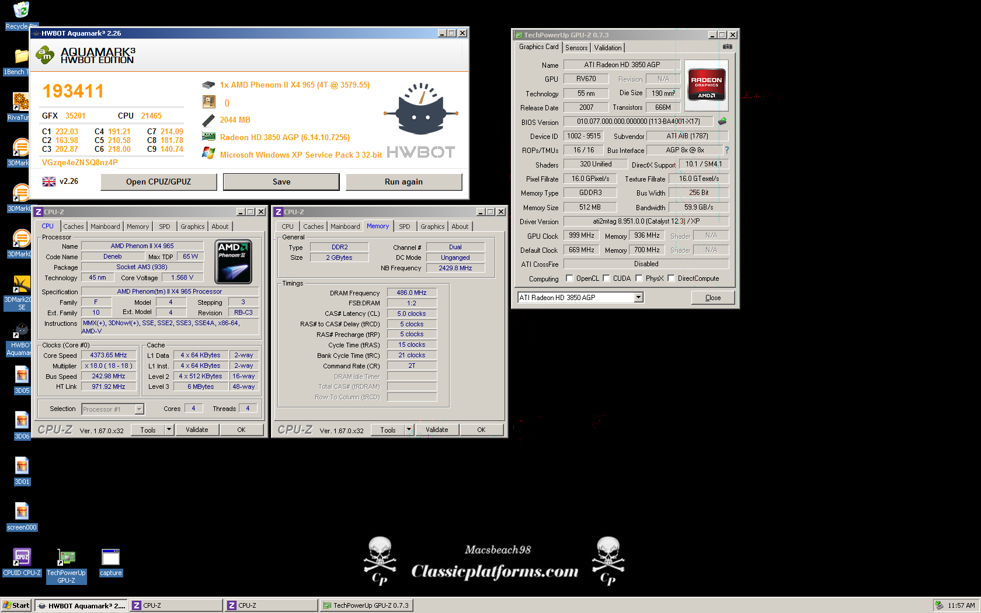Click the graphics card icon beside Radeon HD 3850
Image resolution: width=981 pixels, height=613 pixels.
coord(208,137)
